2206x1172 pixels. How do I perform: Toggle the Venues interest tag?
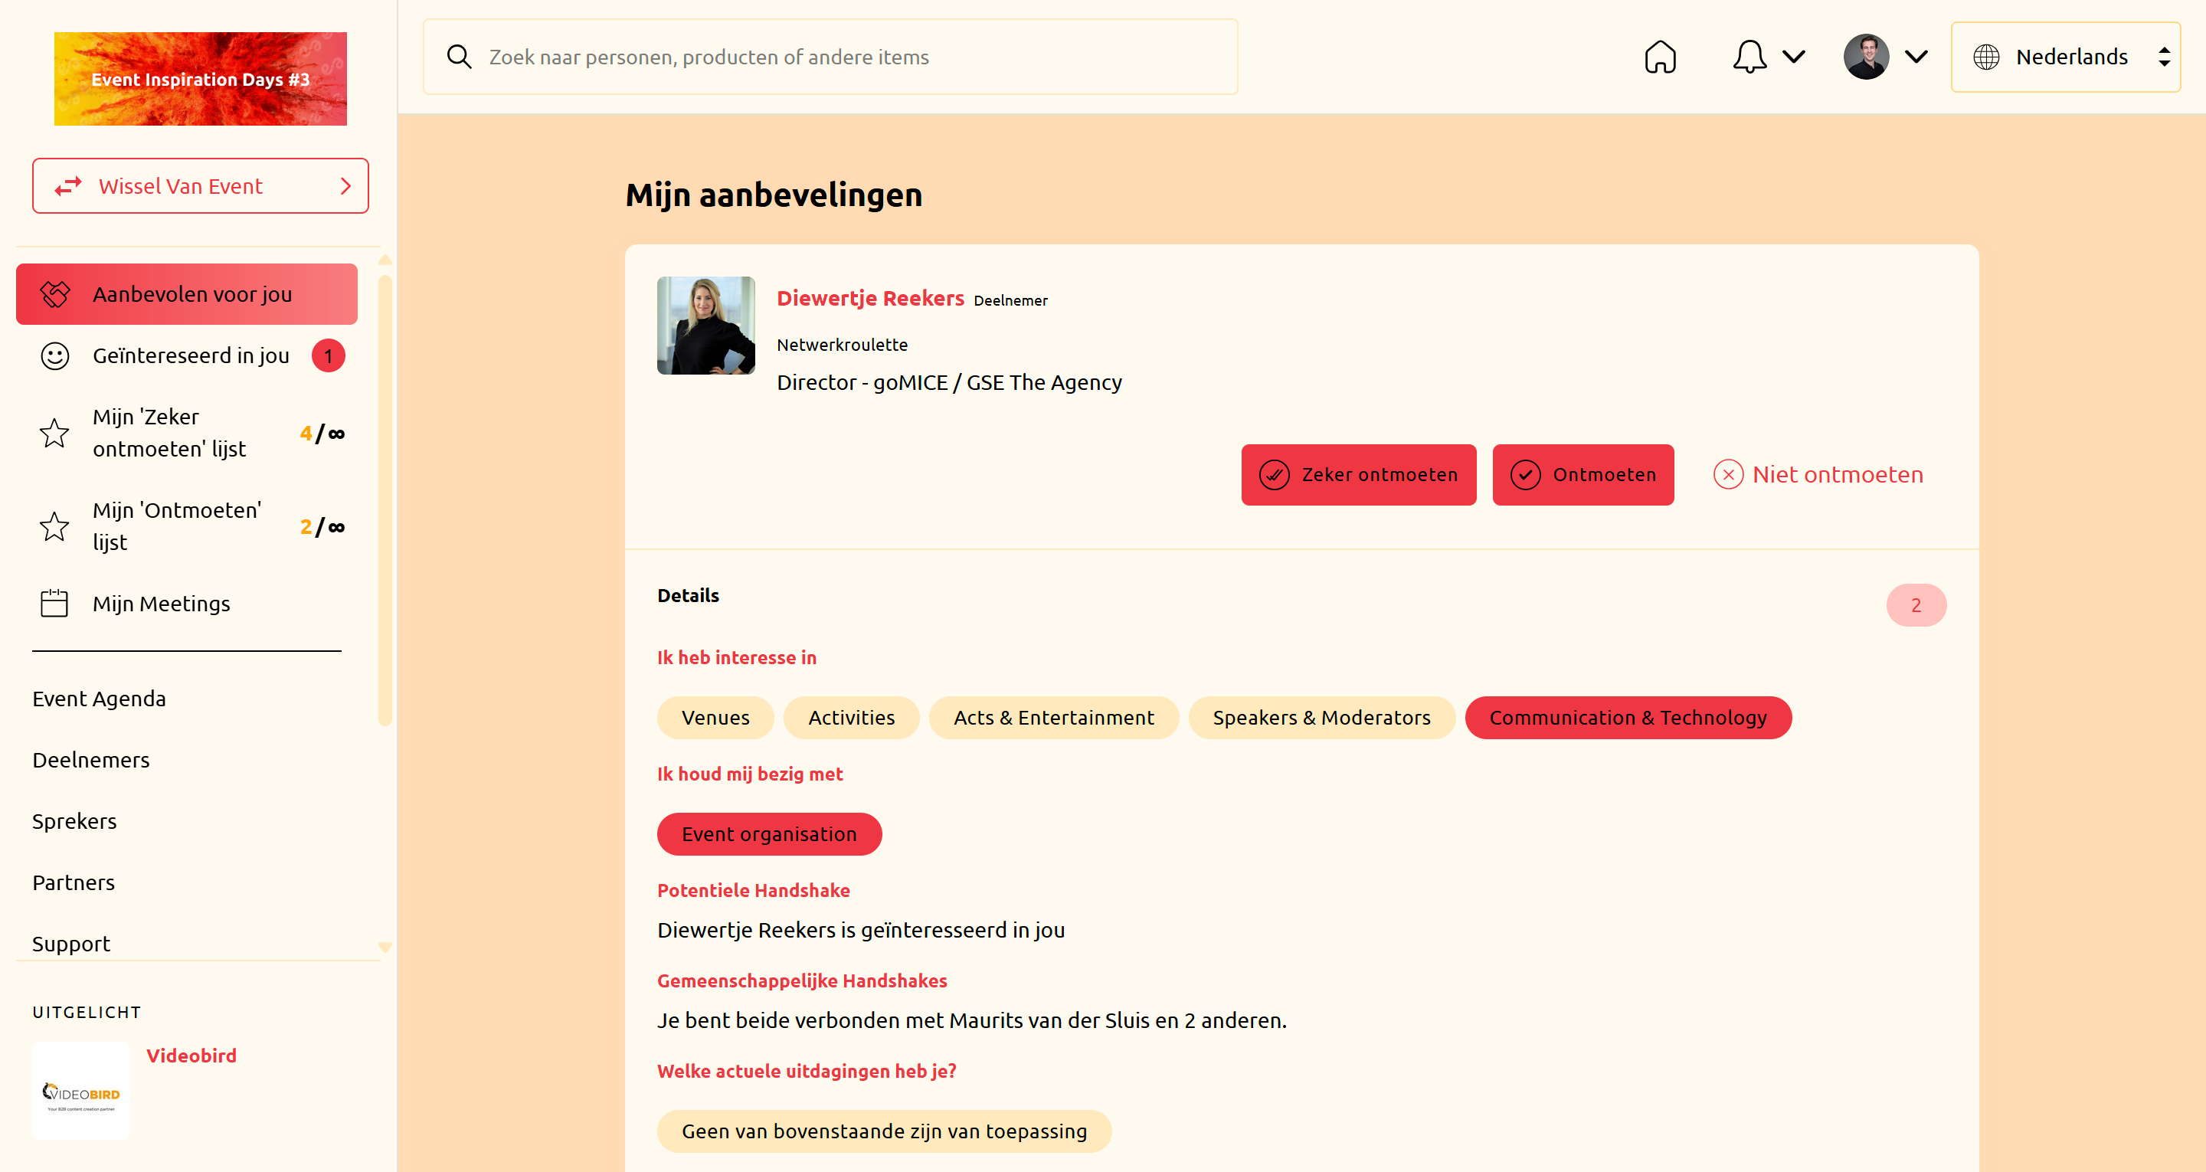pyautogui.click(x=715, y=717)
